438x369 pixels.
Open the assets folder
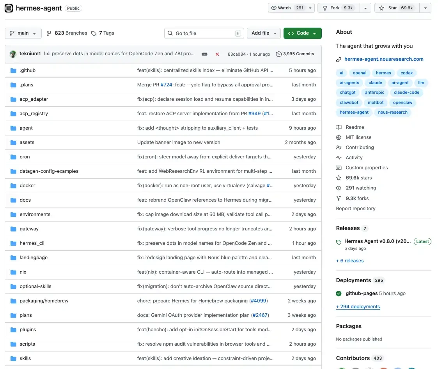(27, 142)
